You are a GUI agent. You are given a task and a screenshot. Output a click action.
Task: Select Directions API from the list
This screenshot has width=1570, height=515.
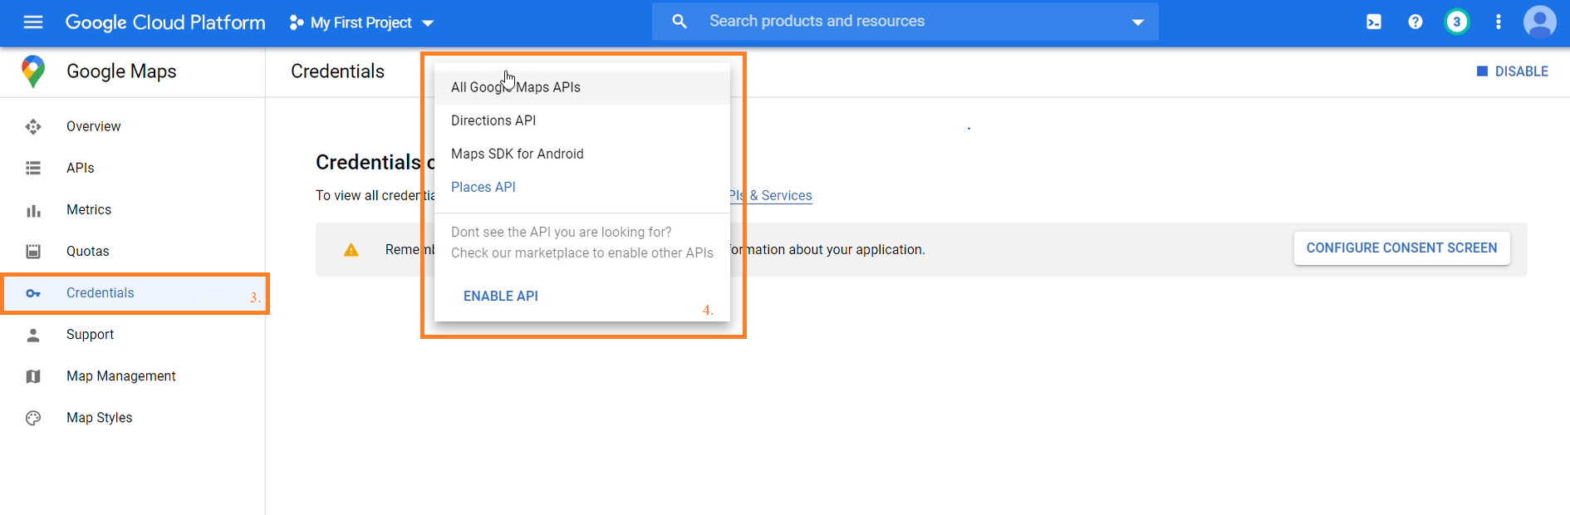pos(582,120)
